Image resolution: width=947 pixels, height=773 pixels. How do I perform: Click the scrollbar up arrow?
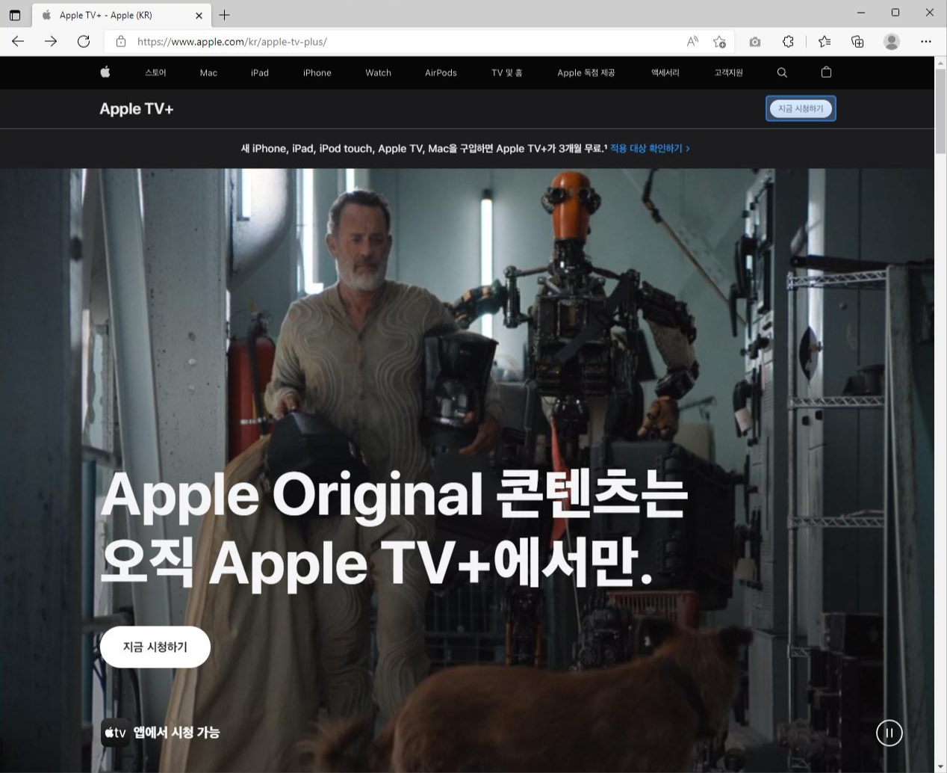tap(940, 63)
